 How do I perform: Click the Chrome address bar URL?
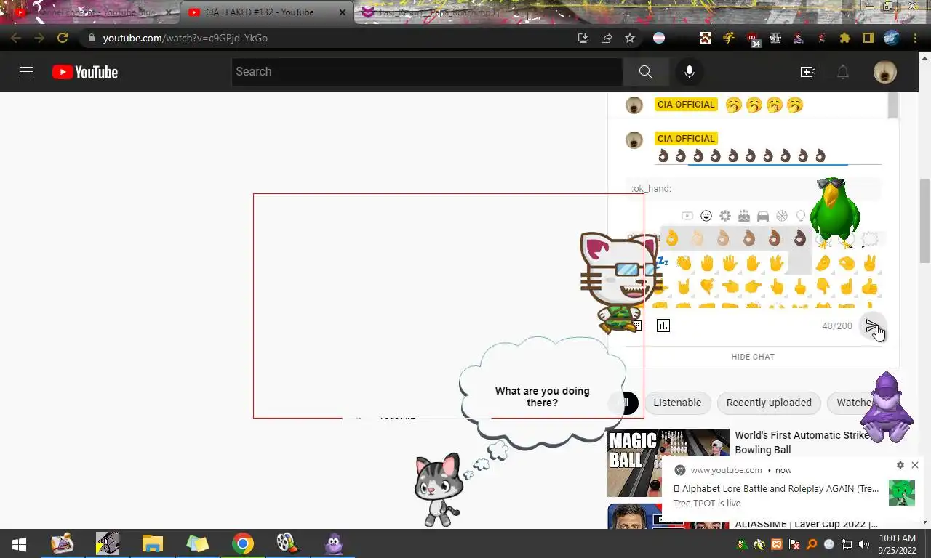[185, 38]
